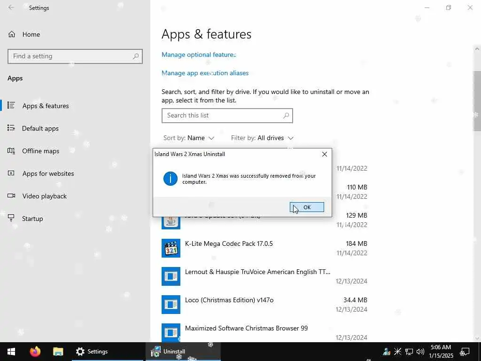Launch Firefox from the taskbar
481x361 pixels.
click(x=35, y=352)
